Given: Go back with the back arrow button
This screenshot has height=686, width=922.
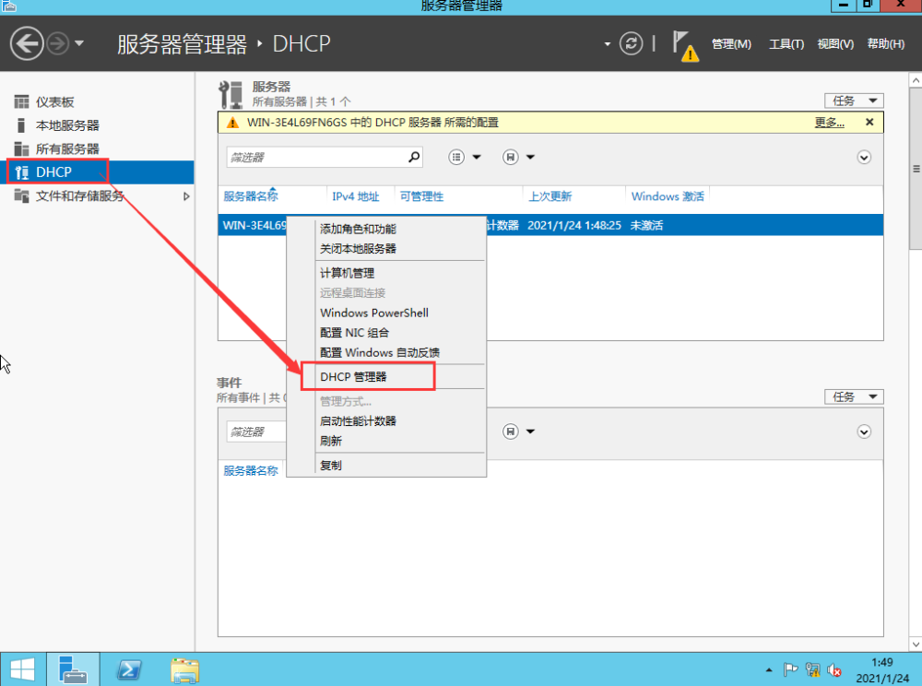Looking at the screenshot, I should [27, 43].
